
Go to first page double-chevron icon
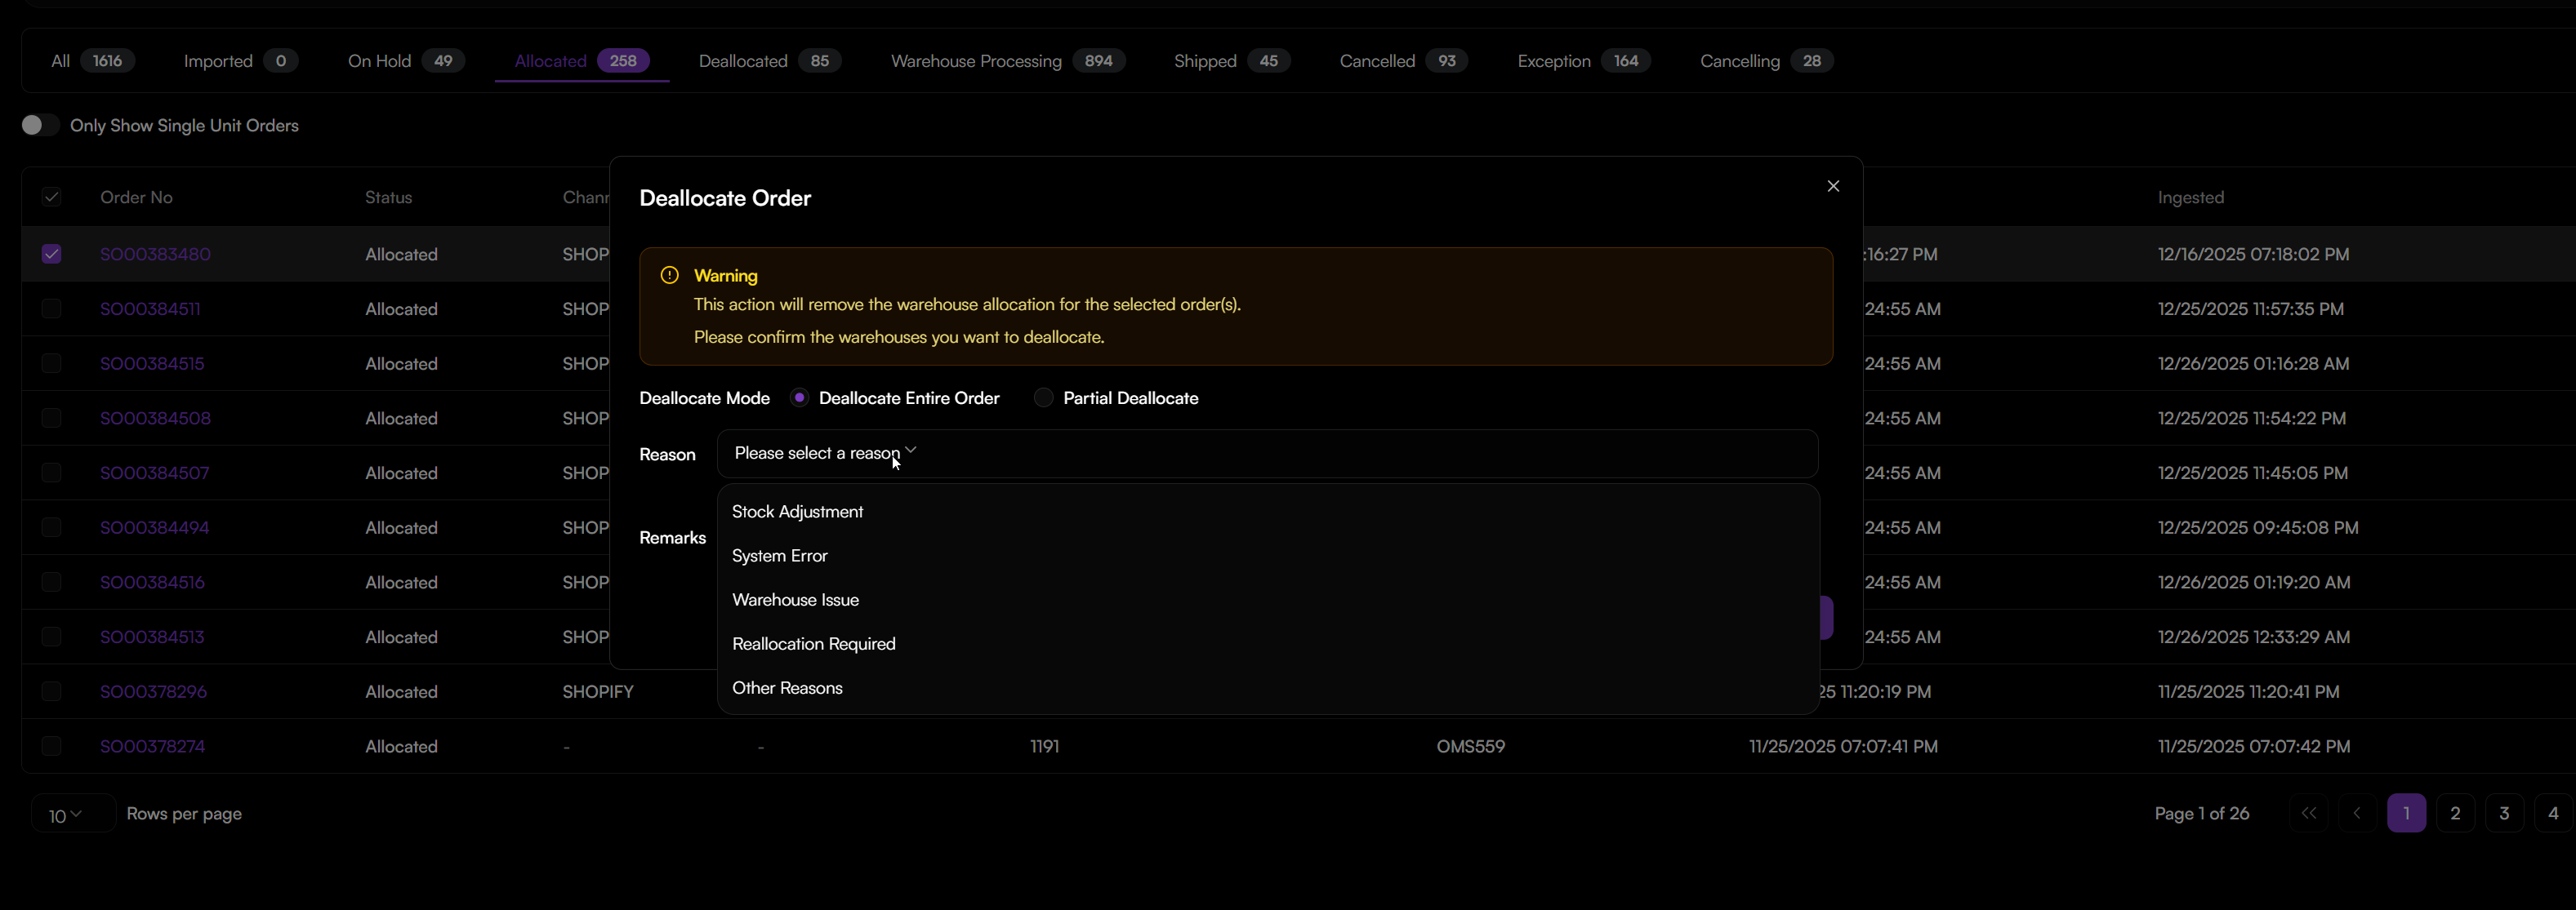point(2308,813)
